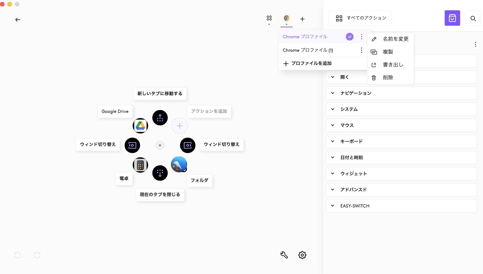Select the move-to-new-tab upload ring icon

(x=160, y=118)
